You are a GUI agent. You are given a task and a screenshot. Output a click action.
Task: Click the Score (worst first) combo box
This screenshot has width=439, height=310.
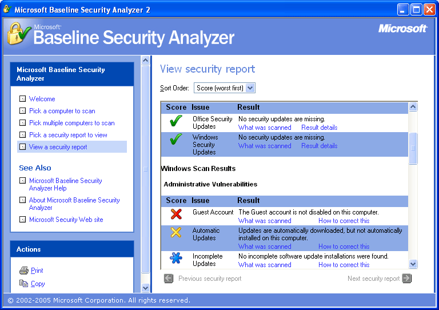point(224,88)
